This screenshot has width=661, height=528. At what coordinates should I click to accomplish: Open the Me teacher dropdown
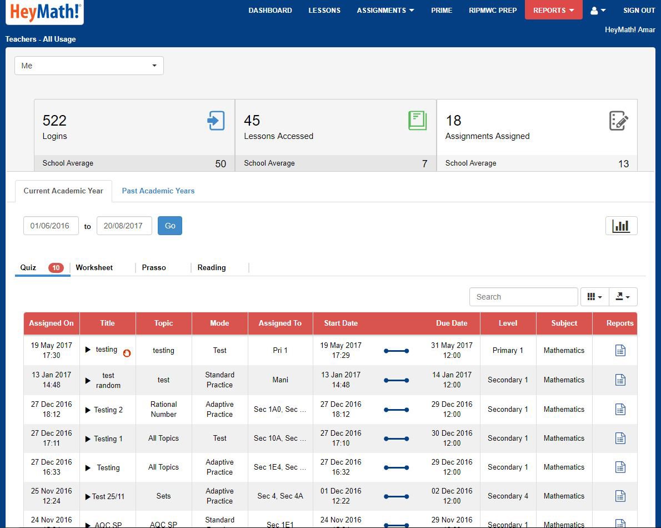pyautogui.click(x=89, y=66)
